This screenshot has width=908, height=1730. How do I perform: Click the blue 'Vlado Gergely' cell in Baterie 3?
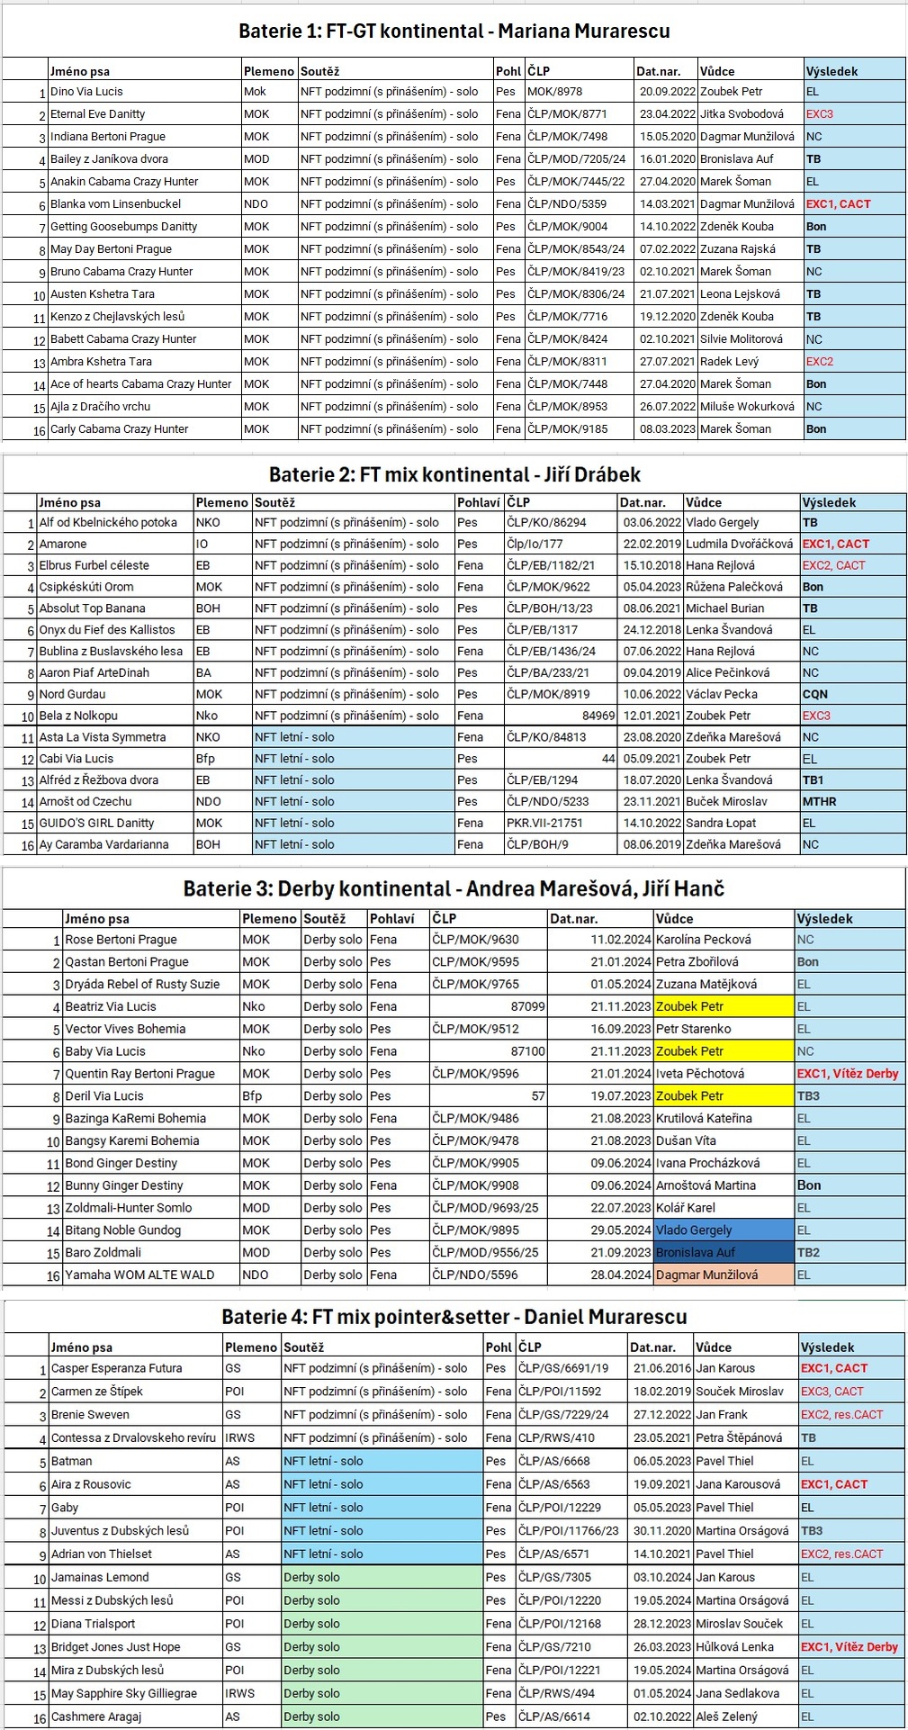click(724, 1230)
